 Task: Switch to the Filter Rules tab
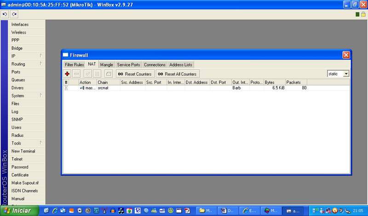74,64
